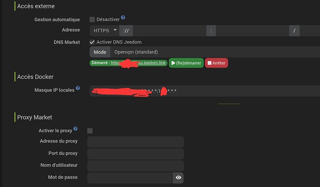This screenshot has width=320, height=187.
Task: Tick the Désactiver gestion automatique checkbox
Action: (x=92, y=19)
